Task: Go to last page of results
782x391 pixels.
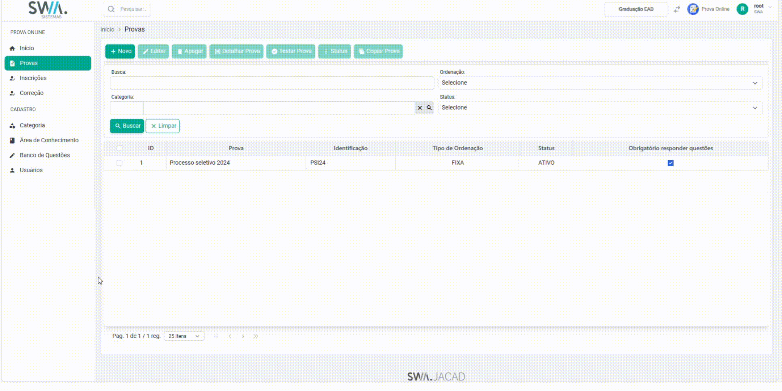Action: [x=256, y=336]
